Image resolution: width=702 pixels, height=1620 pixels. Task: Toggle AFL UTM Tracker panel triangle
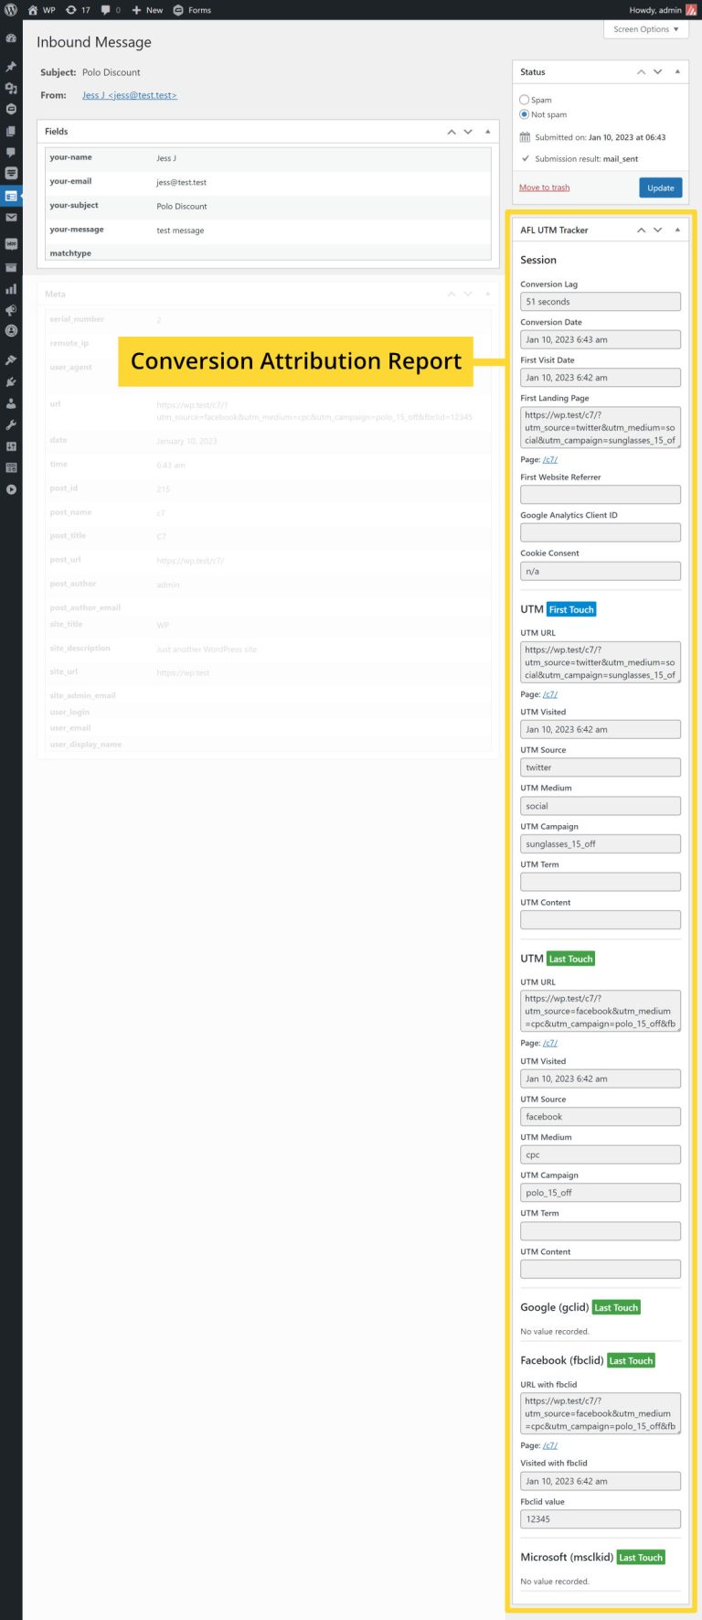(677, 231)
